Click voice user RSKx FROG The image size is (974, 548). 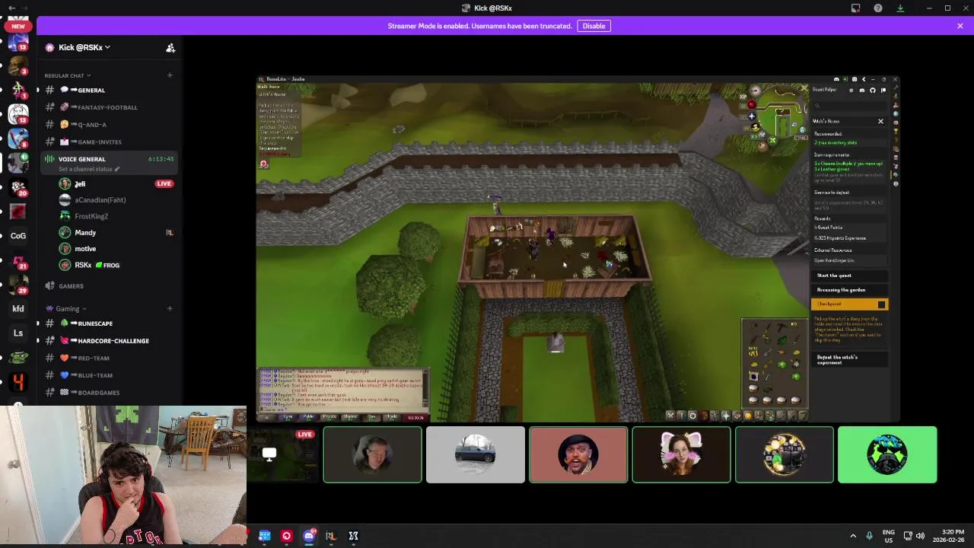116,265
